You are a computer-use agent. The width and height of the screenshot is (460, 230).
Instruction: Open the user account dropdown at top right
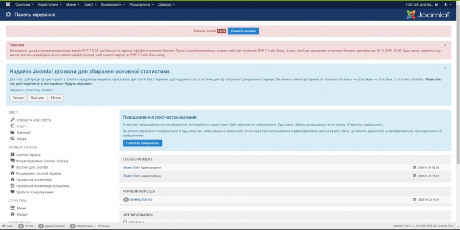447,5
